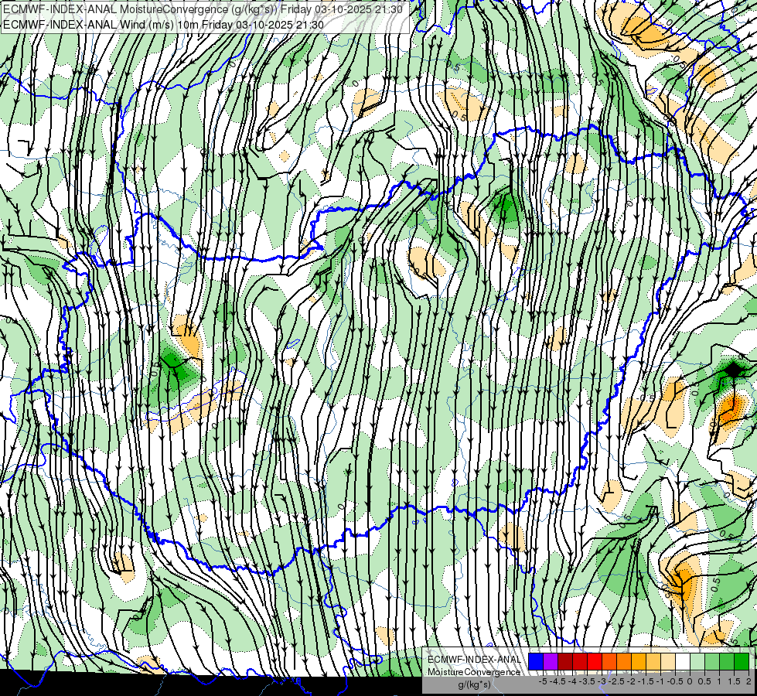Screen dimensions: 757x696
Task: Select the cream swatch between -1 and -0.5
Action: coord(668,662)
